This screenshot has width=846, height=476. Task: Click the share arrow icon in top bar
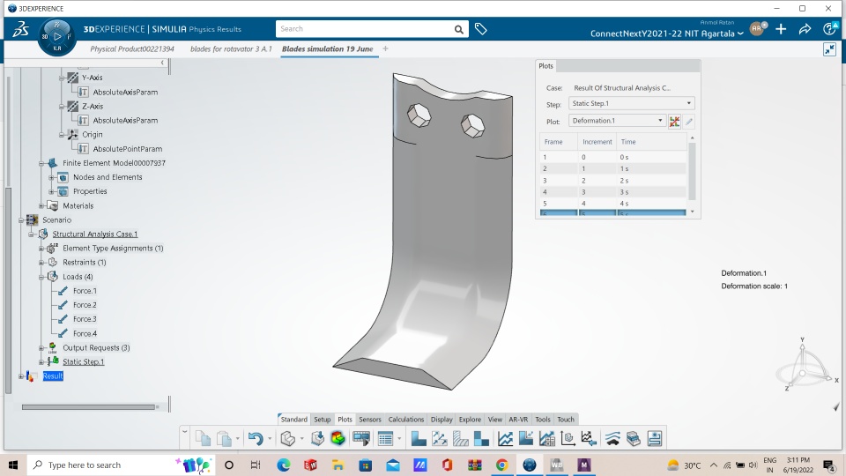point(805,29)
